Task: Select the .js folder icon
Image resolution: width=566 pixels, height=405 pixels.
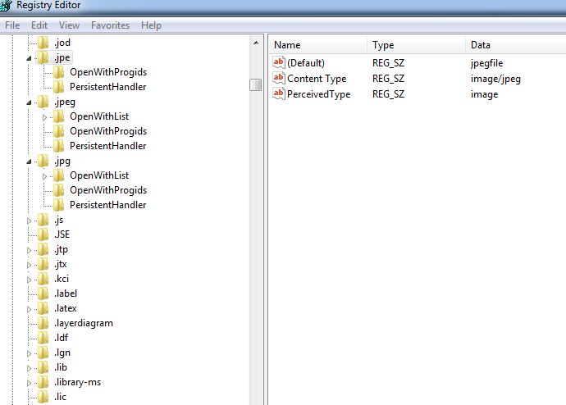Action: [43, 220]
